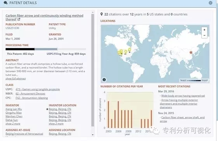Show 2 more inventors
The image size is (218, 141).
tap(13, 124)
